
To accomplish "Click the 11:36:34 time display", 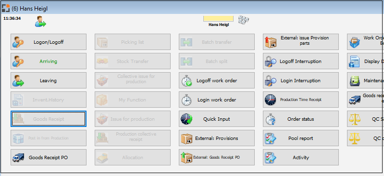I will point(12,18).
